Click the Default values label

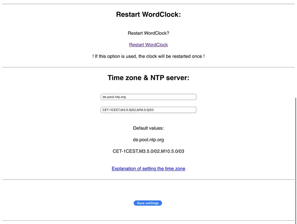click(x=148, y=128)
